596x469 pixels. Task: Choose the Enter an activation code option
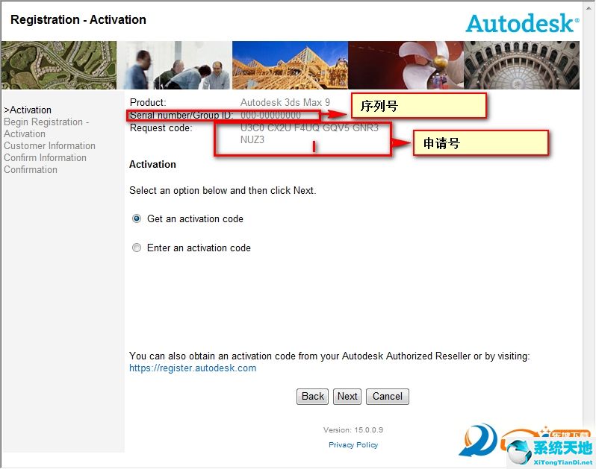coord(137,248)
